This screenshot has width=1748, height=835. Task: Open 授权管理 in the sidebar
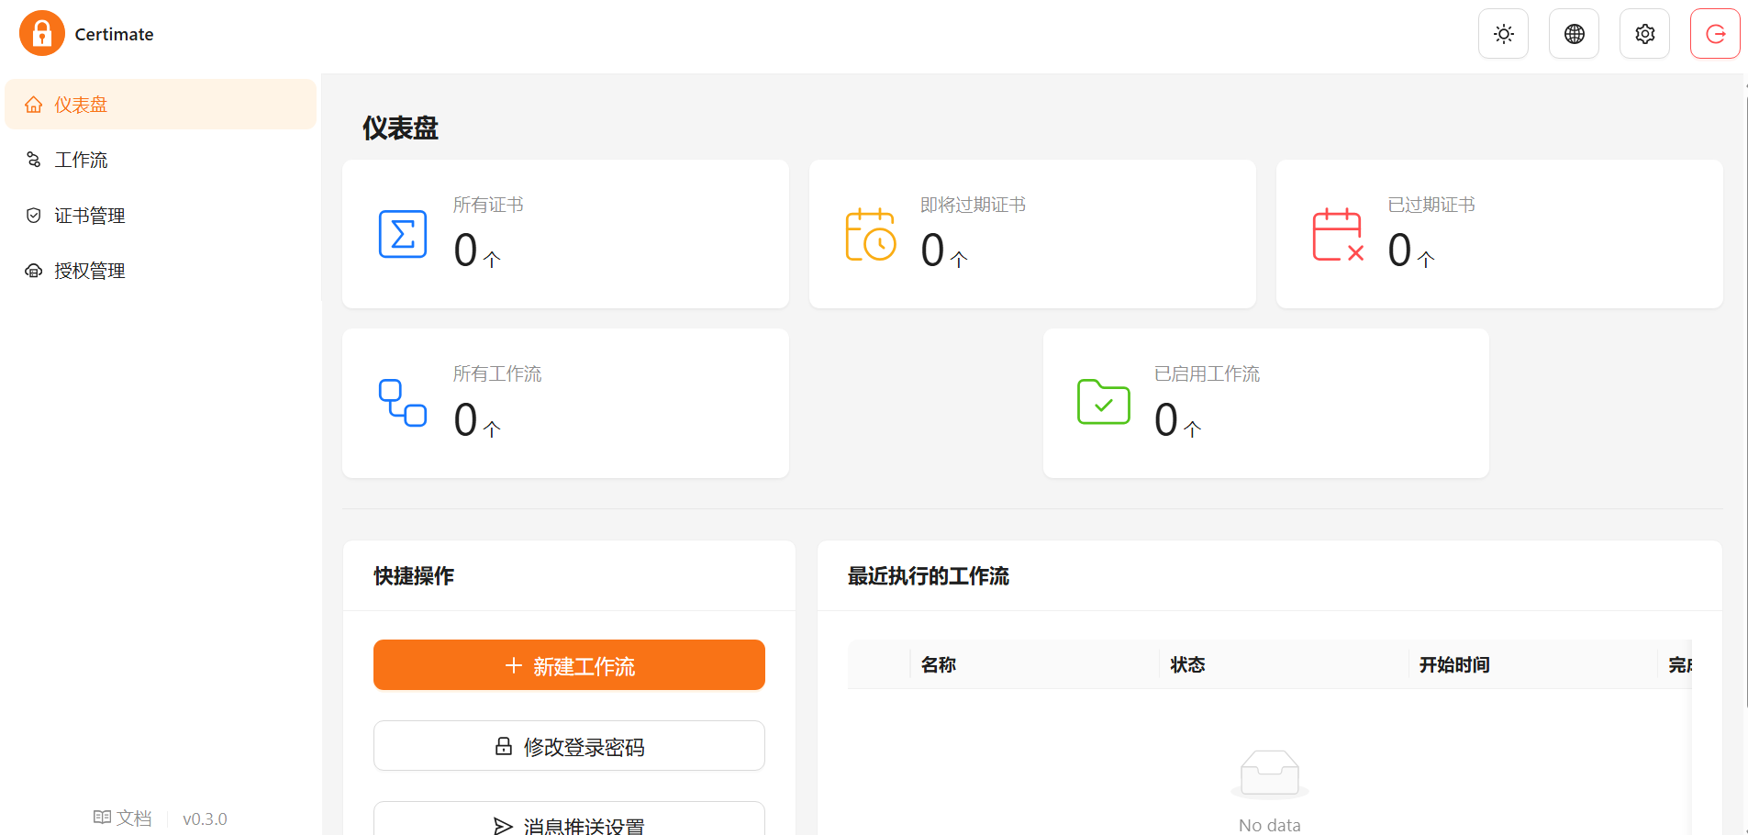tap(89, 271)
